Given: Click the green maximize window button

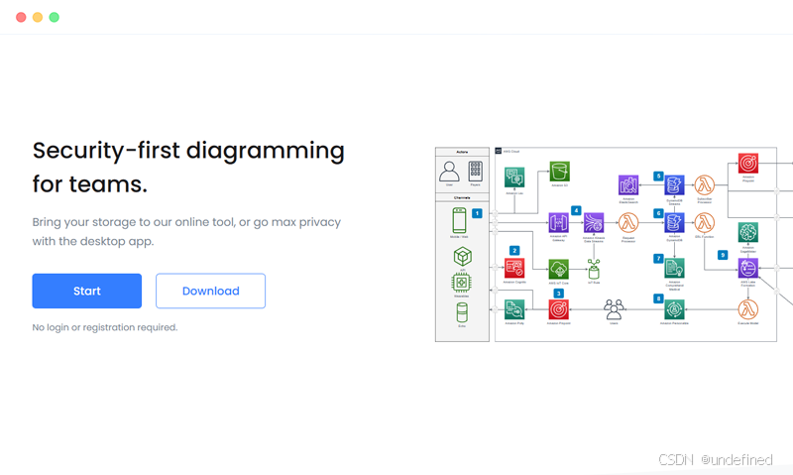Looking at the screenshot, I should coord(55,17).
